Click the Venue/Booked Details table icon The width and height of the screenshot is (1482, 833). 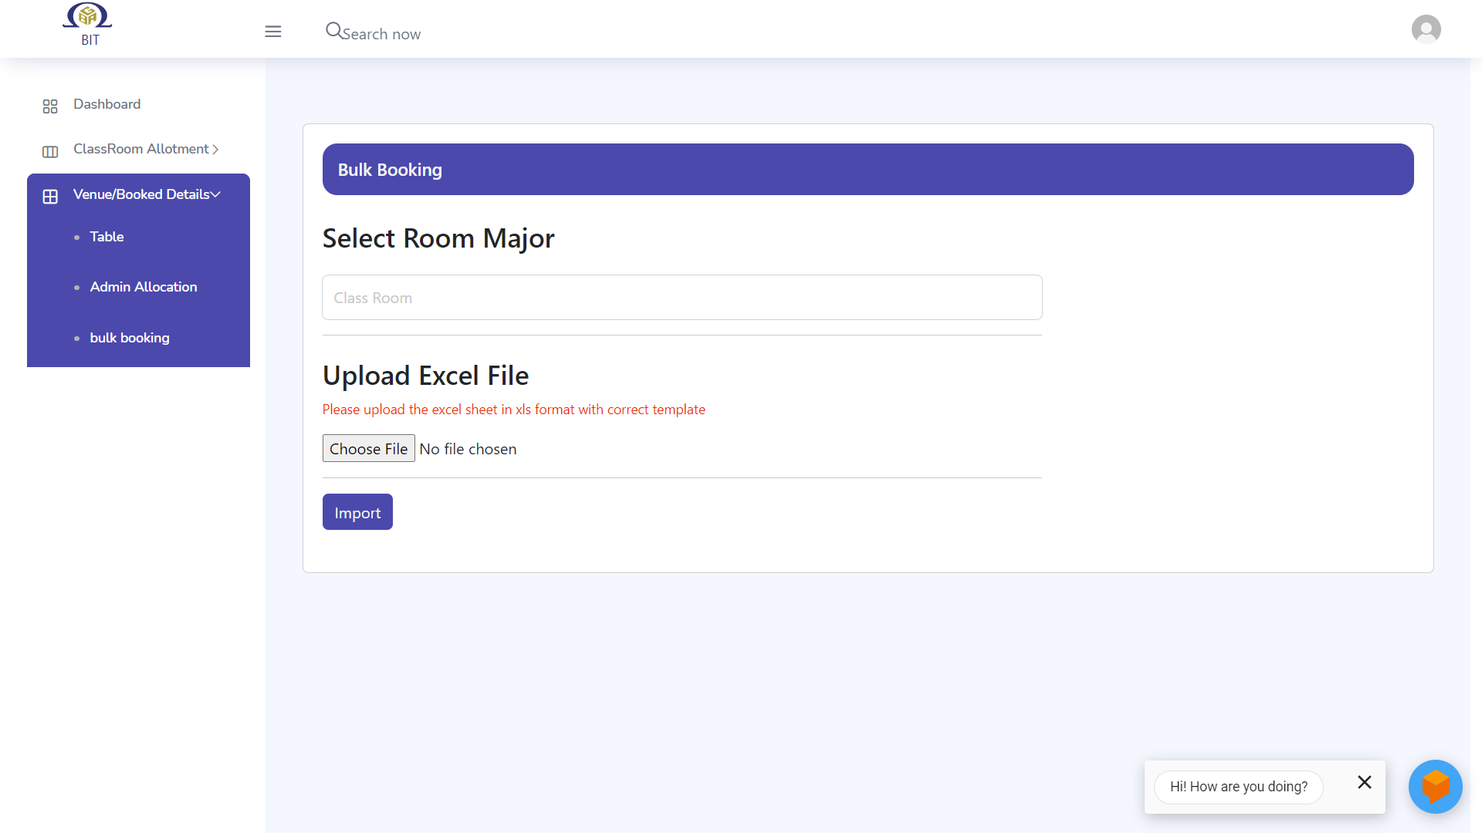coord(50,197)
